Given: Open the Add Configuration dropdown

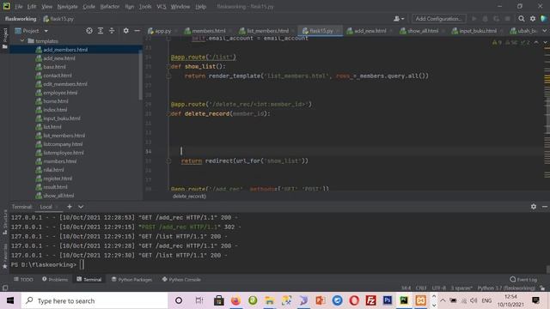Looking at the screenshot, I should [x=438, y=19].
